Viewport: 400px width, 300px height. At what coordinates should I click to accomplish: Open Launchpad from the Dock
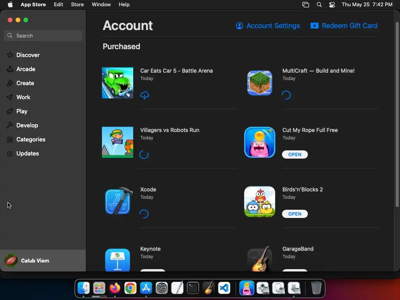pyautogui.click(x=99, y=288)
